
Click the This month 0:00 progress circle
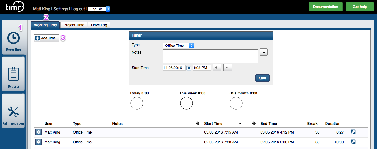pyautogui.click(x=236, y=103)
